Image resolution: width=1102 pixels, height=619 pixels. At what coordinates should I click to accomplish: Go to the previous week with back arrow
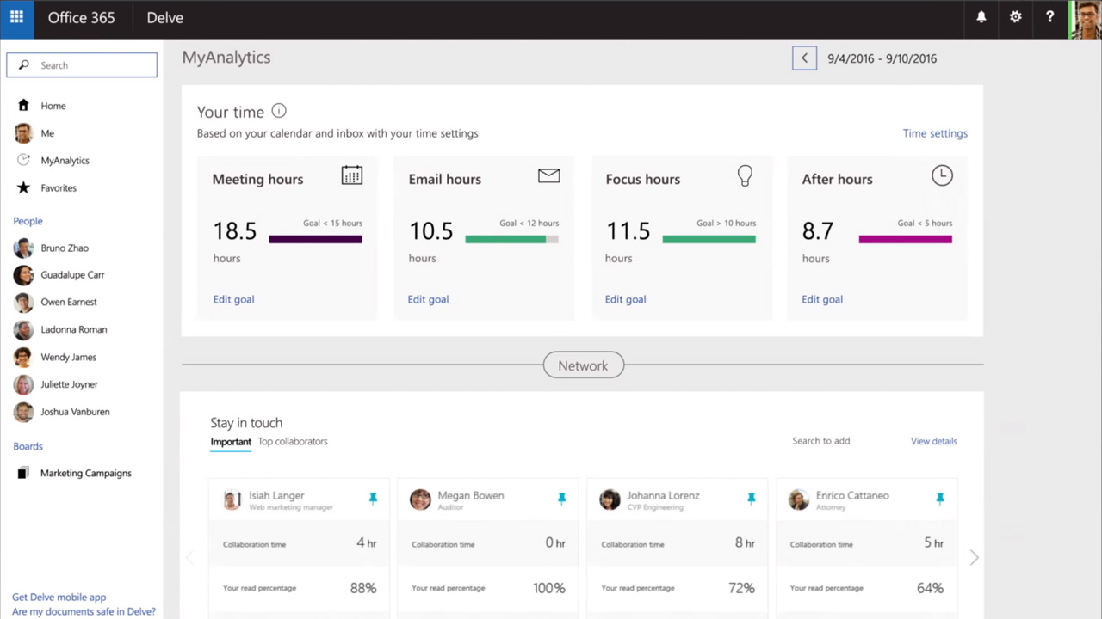[x=804, y=58]
